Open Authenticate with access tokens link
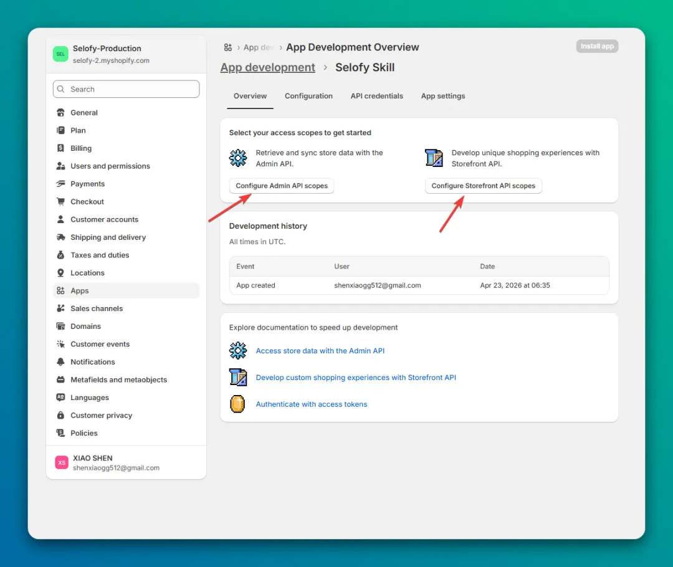The height and width of the screenshot is (567, 673). (x=312, y=404)
